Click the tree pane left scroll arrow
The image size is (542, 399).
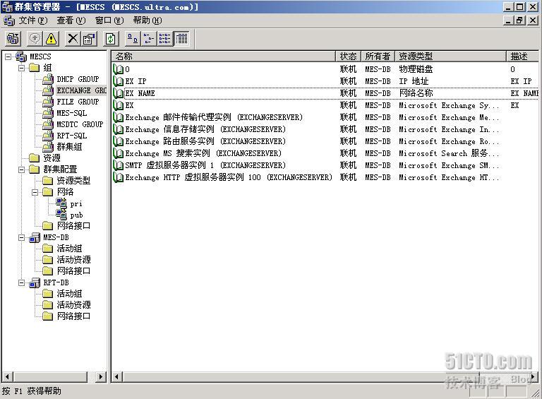(8, 377)
